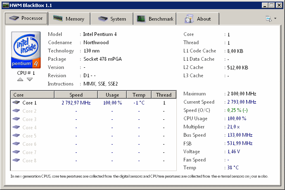Click model value Intel Pentium 4
The width and height of the screenshot is (285, 190).
(x=100, y=34)
